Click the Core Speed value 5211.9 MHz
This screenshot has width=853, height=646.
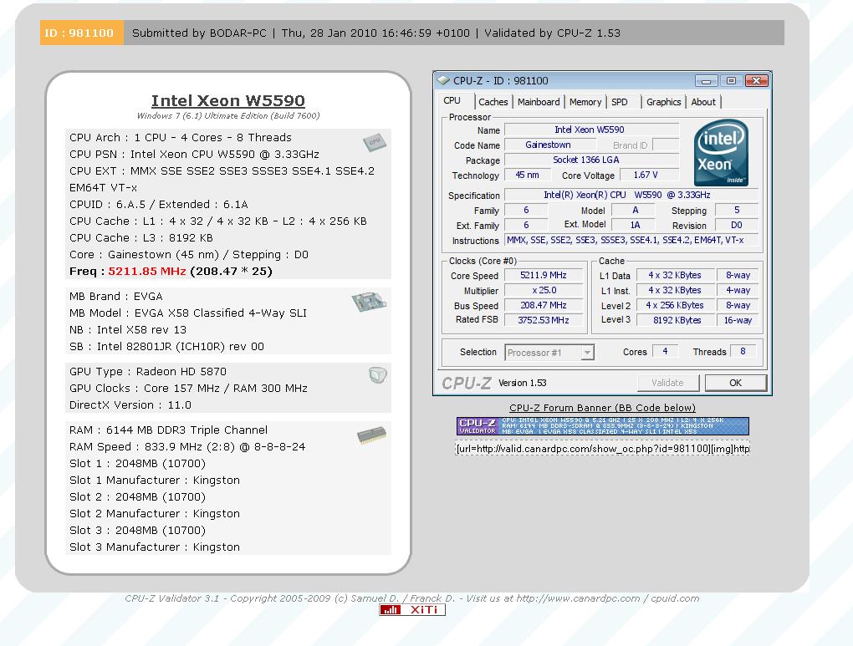click(544, 275)
